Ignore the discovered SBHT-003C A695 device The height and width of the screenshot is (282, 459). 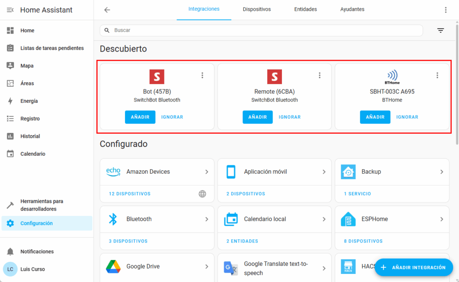407,117
